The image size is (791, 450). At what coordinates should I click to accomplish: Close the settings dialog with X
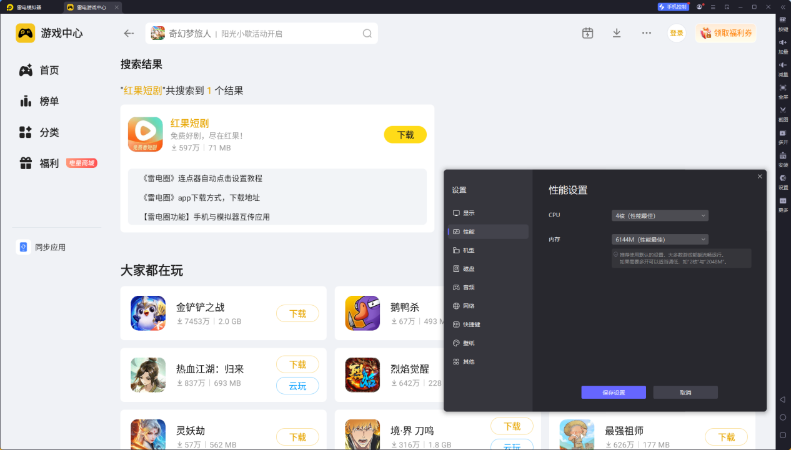(x=760, y=177)
